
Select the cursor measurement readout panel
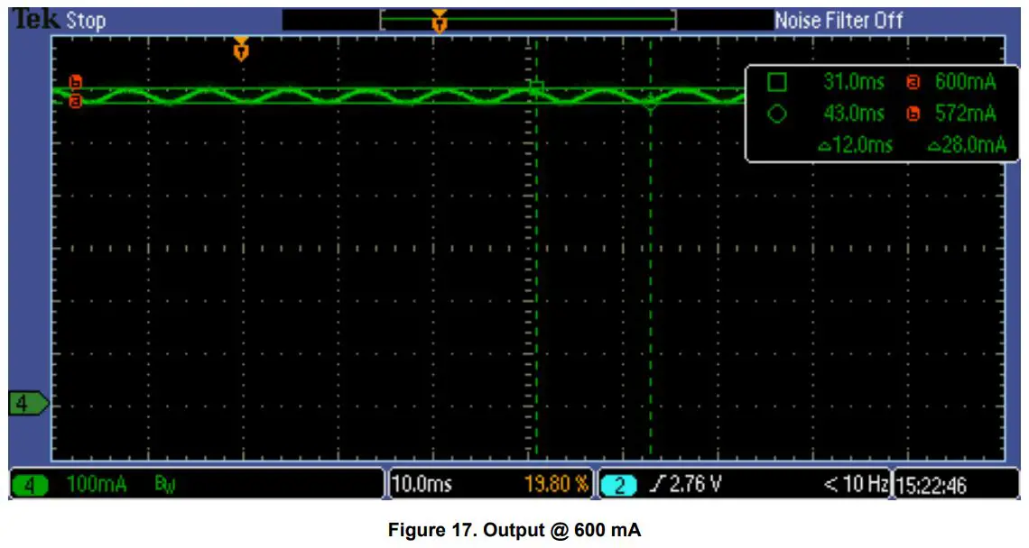pos(880,113)
